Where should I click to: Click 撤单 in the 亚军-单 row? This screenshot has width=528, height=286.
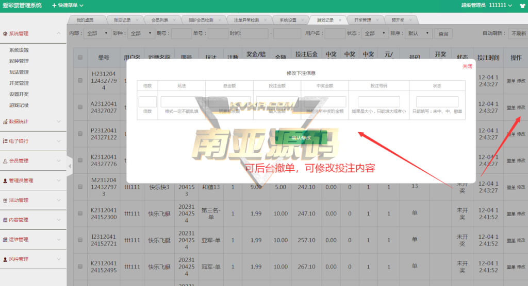click(511, 240)
